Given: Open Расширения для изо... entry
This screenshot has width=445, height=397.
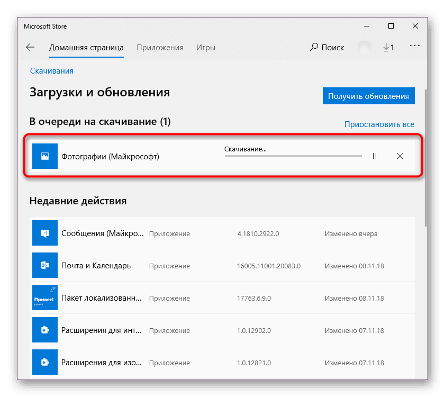Looking at the screenshot, I should (x=222, y=363).
